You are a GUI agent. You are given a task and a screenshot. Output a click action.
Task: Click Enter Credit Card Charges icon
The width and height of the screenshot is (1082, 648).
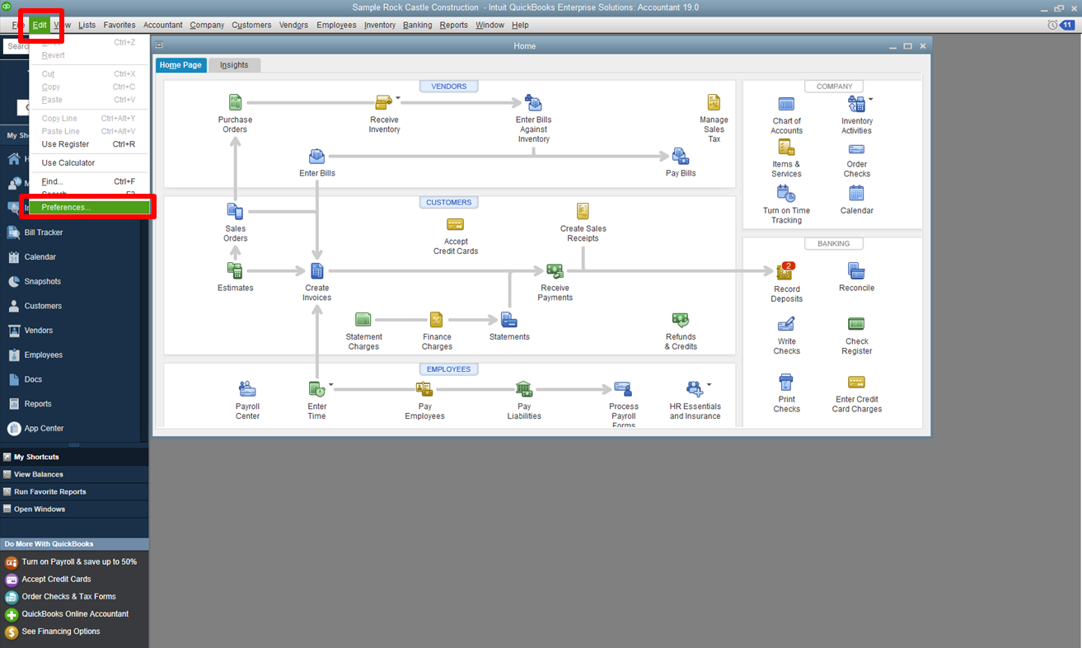point(856,383)
